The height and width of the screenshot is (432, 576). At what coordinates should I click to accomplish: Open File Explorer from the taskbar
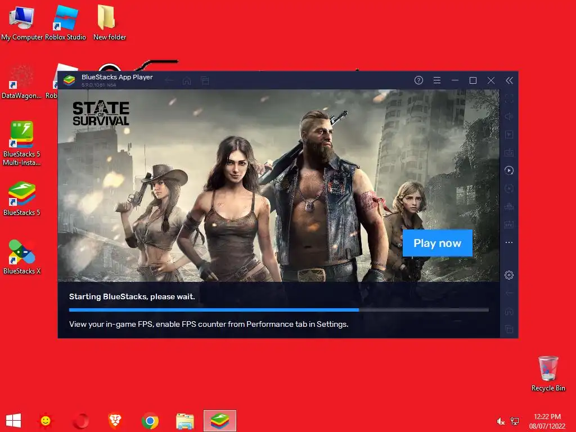[184, 421]
